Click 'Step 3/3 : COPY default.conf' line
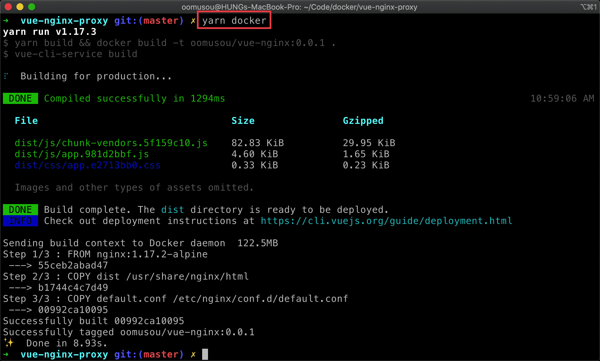The image size is (600, 361). tap(175, 299)
